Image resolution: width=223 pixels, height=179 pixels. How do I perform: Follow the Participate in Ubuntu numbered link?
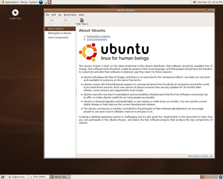[98, 36]
